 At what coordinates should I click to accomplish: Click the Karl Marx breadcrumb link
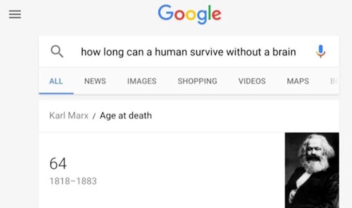tap(69, 115)
